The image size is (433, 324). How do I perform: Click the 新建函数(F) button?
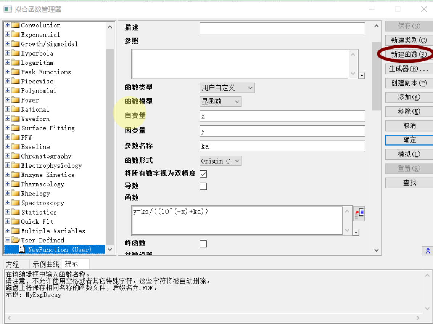[409, 55]
